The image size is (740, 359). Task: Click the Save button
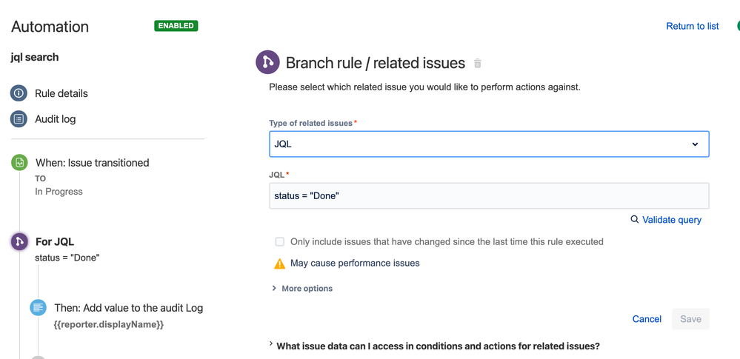tap(690, 319)
